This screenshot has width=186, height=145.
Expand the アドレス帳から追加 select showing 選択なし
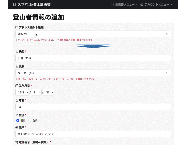coord(93,34)
